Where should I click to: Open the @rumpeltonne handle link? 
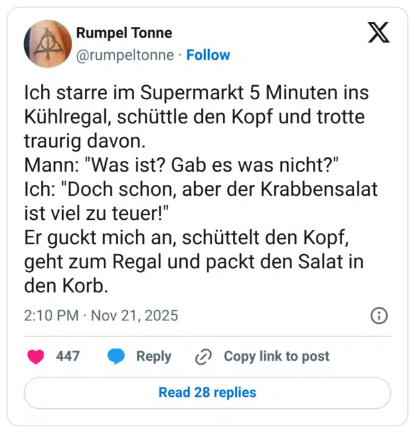tap(125, 55)
